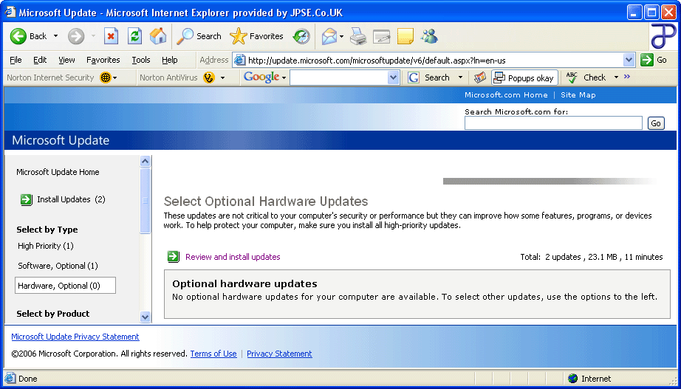The height and width of the screenshot is (389, 681).
Task: Open the Help menu
Action: click(169, 61)
